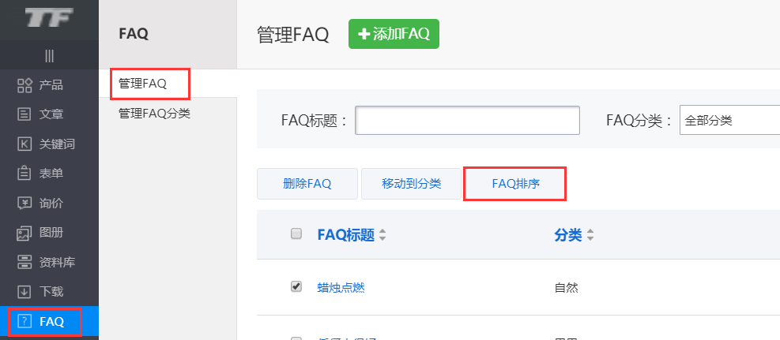Viewport: 780px width, 340px height.
Task: Click the article icon in sidebar
Action: [24, 114]
